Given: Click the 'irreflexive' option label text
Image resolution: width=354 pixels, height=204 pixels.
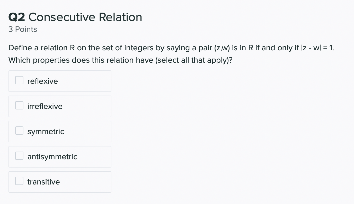Looking at the screenshot, I should click(x=45, y=106).
